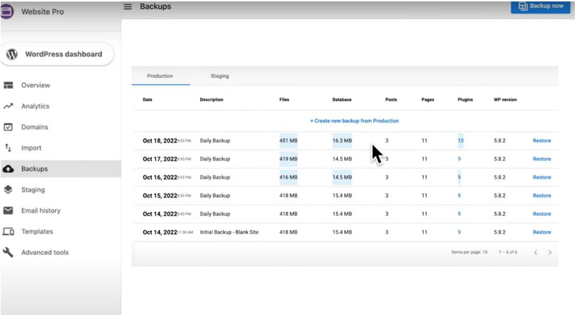The width and height of the screenshot is (575, 315).
Task: Restore the Oct 15, 2022 backup
Action: coord(542,196)
